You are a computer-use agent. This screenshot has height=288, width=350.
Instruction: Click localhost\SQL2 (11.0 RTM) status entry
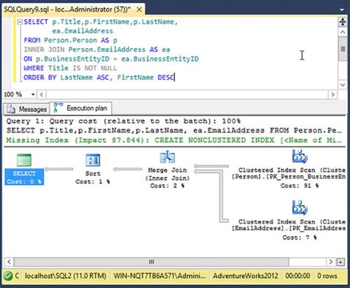click(66, 275)
